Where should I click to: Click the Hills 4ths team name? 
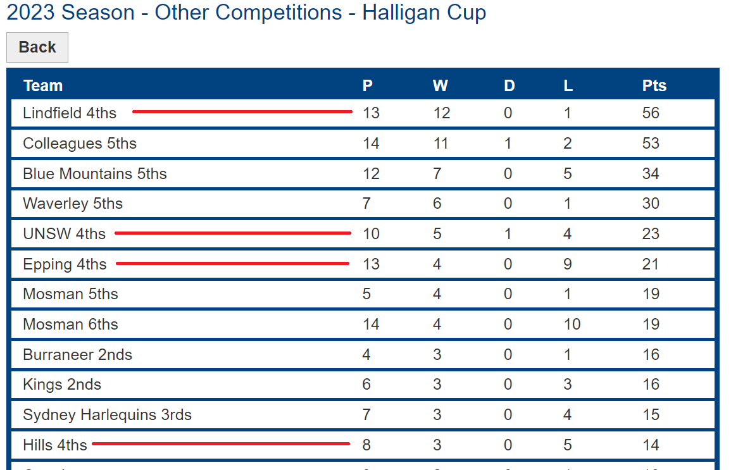coord(55,445)
